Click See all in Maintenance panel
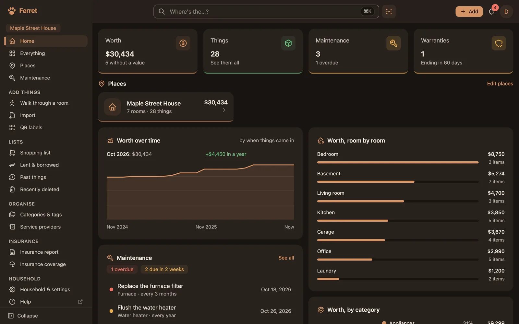Viewport: 519px width, 324px height. [286, 258]
